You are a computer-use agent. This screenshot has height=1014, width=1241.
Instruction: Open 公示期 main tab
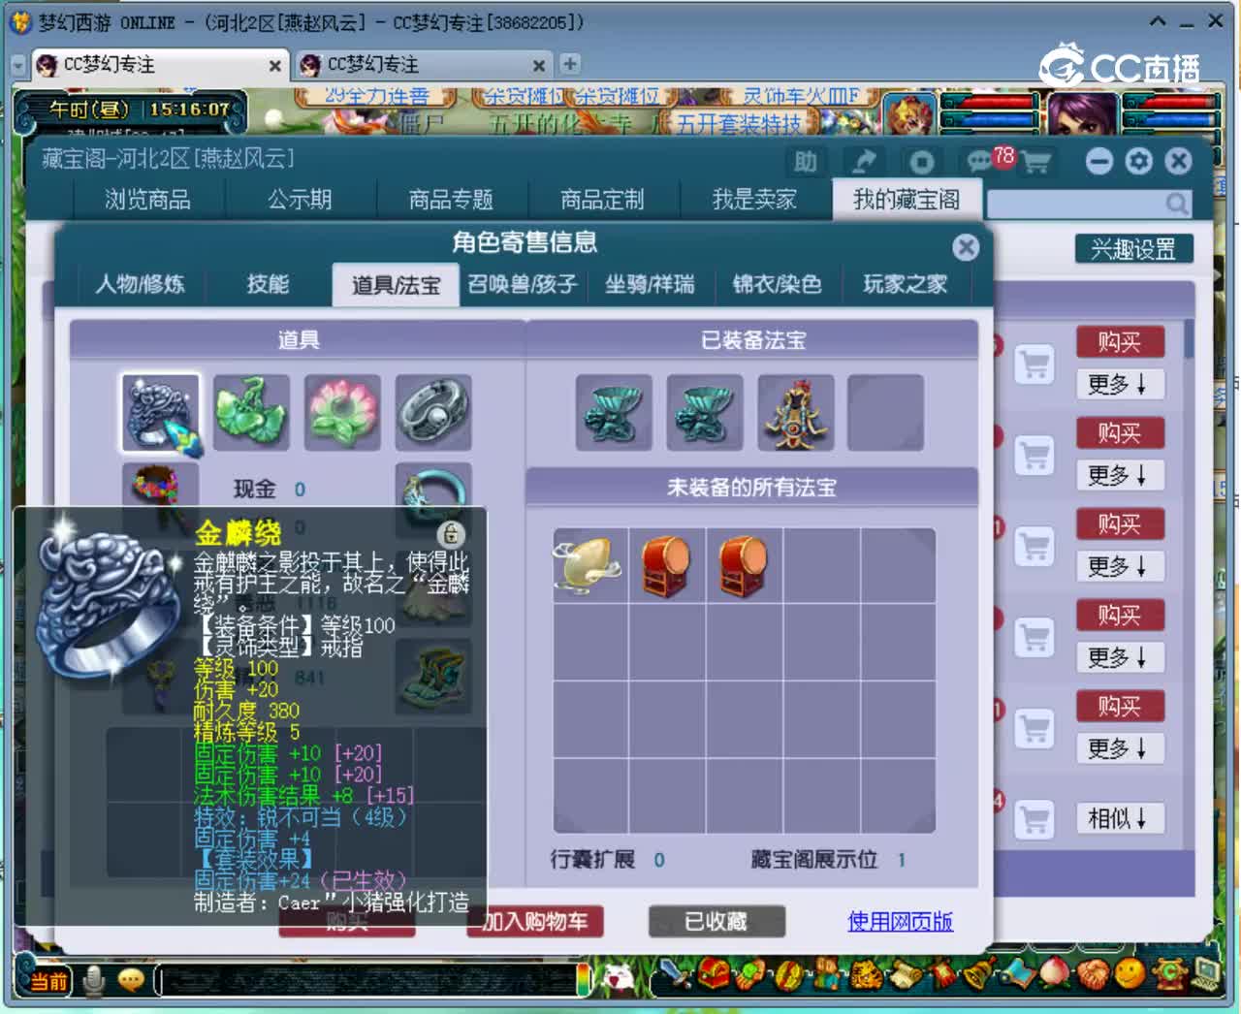tap(300, 200)
